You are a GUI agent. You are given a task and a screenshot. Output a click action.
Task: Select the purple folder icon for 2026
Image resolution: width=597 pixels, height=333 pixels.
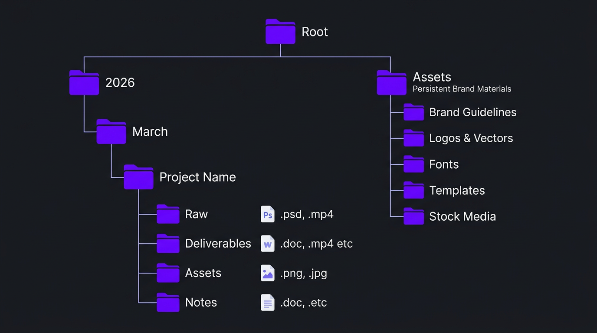pos(84,82)
